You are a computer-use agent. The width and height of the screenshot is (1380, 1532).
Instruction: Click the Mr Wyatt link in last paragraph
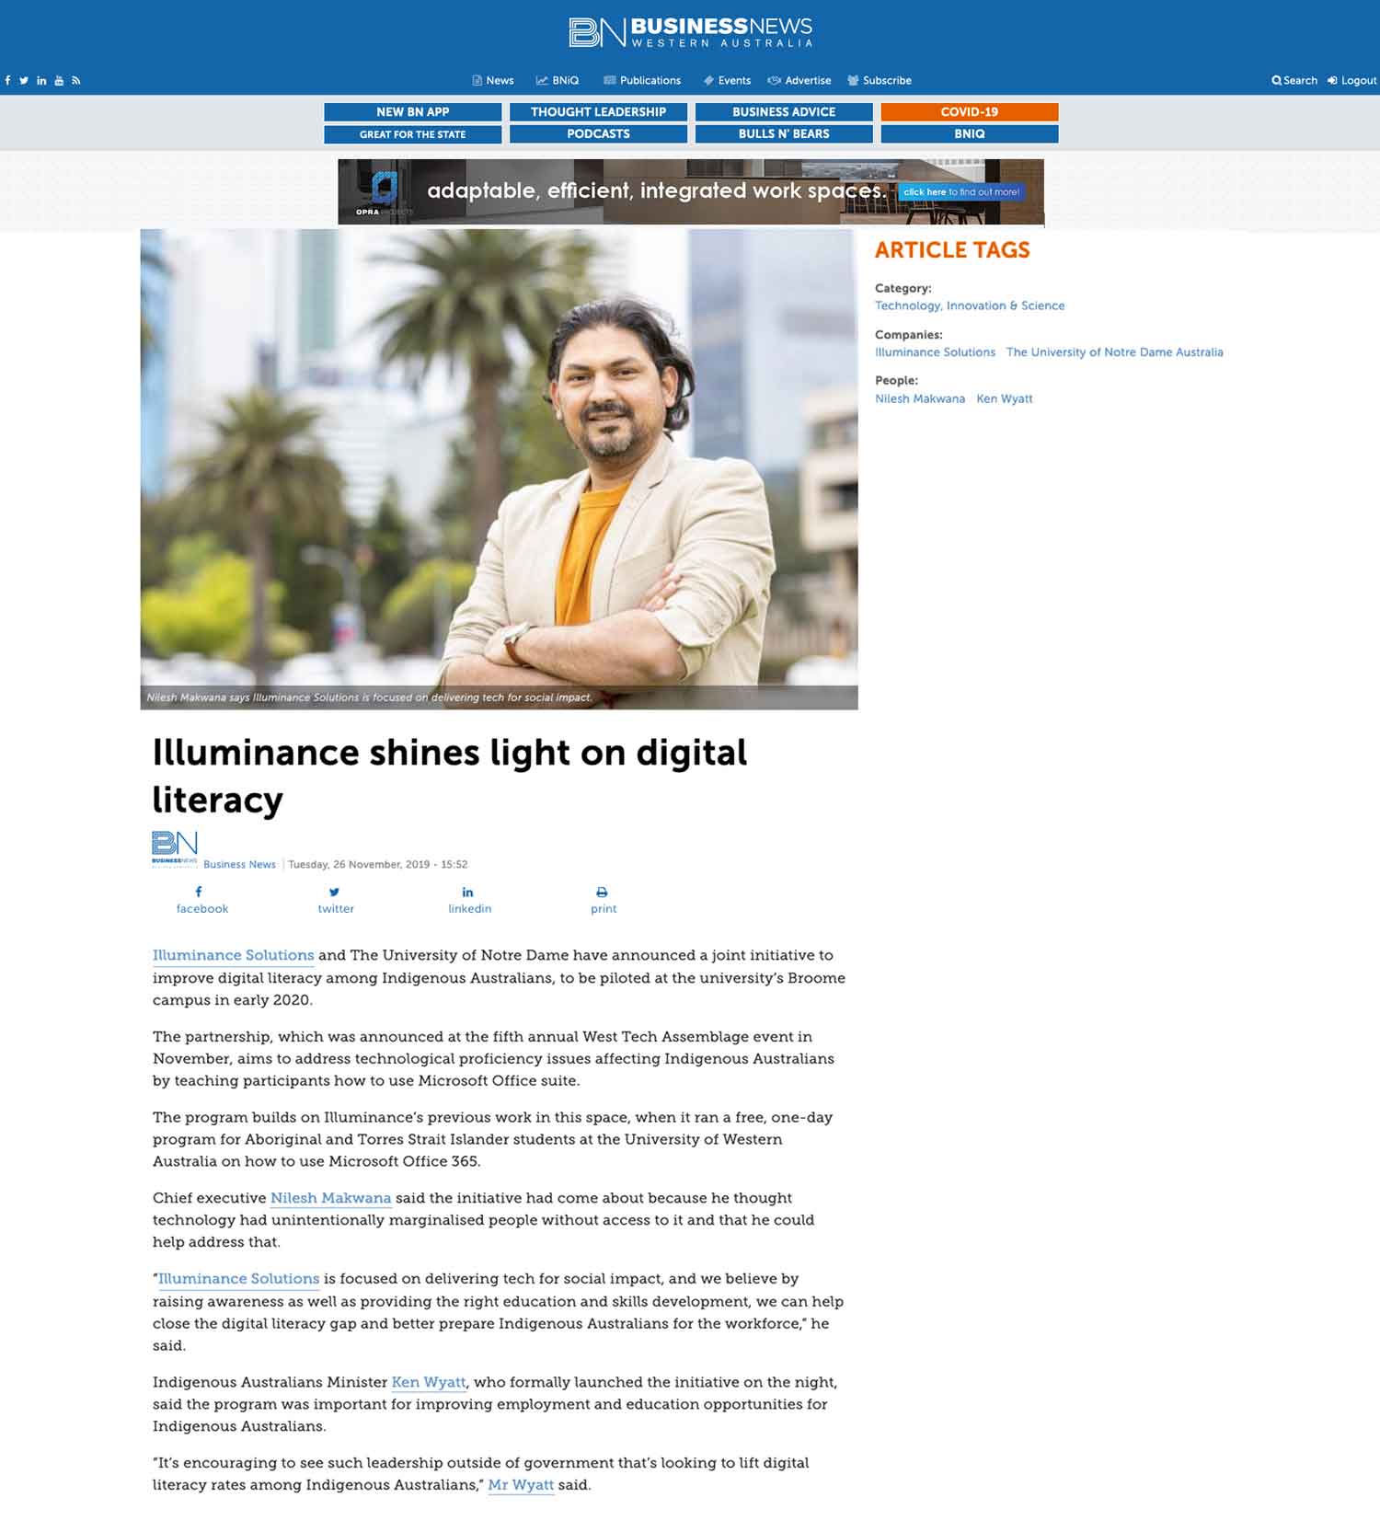[521, 1485]
